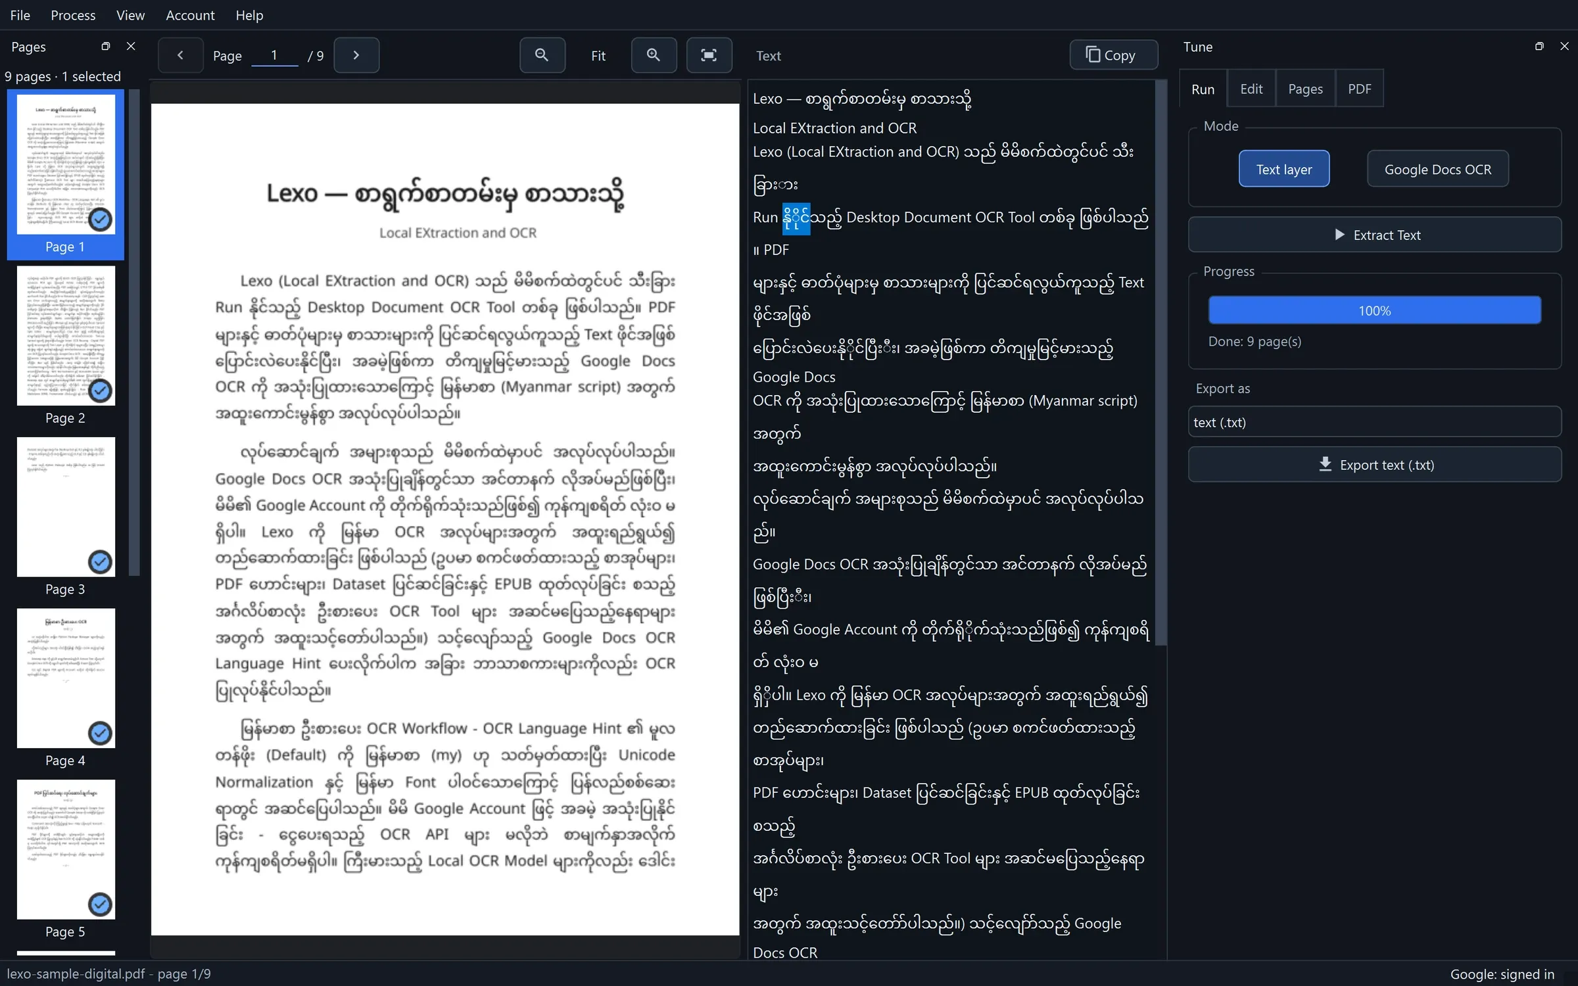This screenshot has height=986, width=1578.
Task: Go to the previous page arrow
Action: point(180,55)
